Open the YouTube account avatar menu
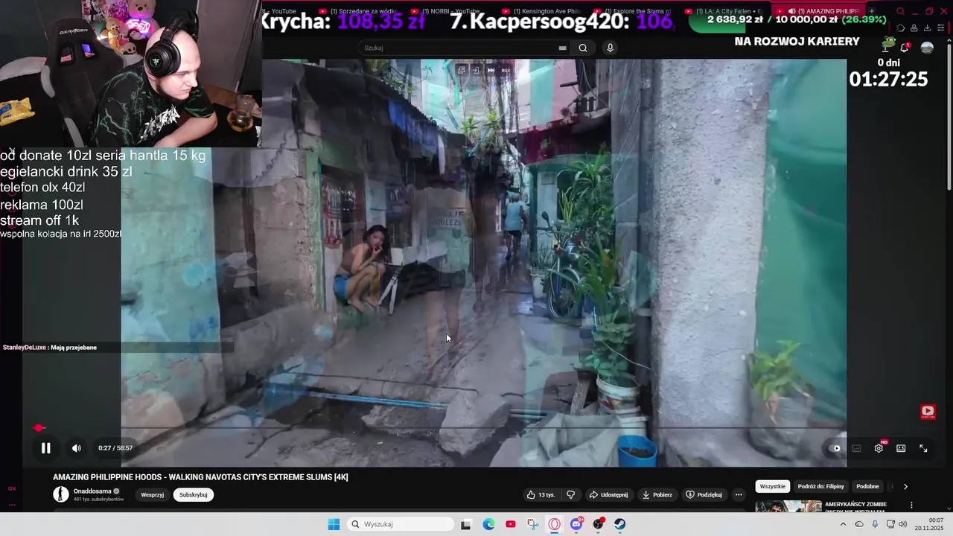Screen dimensions: 953x536 point(927,47)
